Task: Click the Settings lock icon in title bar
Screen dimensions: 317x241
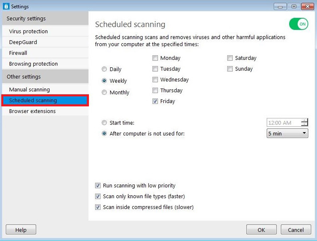Action: [6, 6]
